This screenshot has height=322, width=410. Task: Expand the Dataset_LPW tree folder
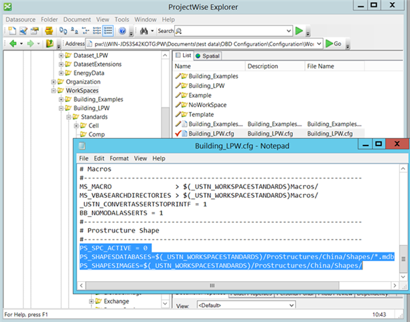click(61, 56)
